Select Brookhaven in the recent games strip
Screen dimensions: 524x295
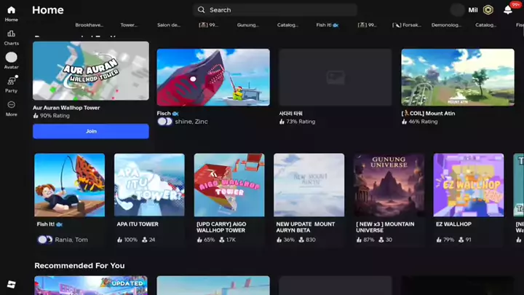(89, 25)
